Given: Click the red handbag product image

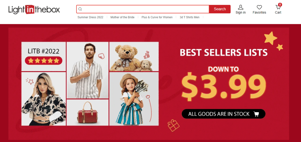Looking at the screenshot, I should coord(88,112).
